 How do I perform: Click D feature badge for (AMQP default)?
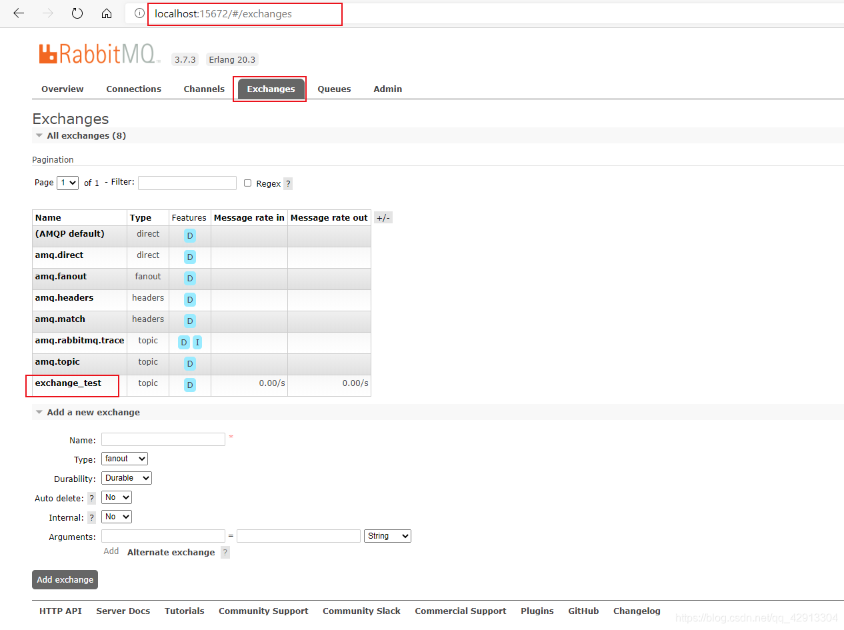coord(190,236)
